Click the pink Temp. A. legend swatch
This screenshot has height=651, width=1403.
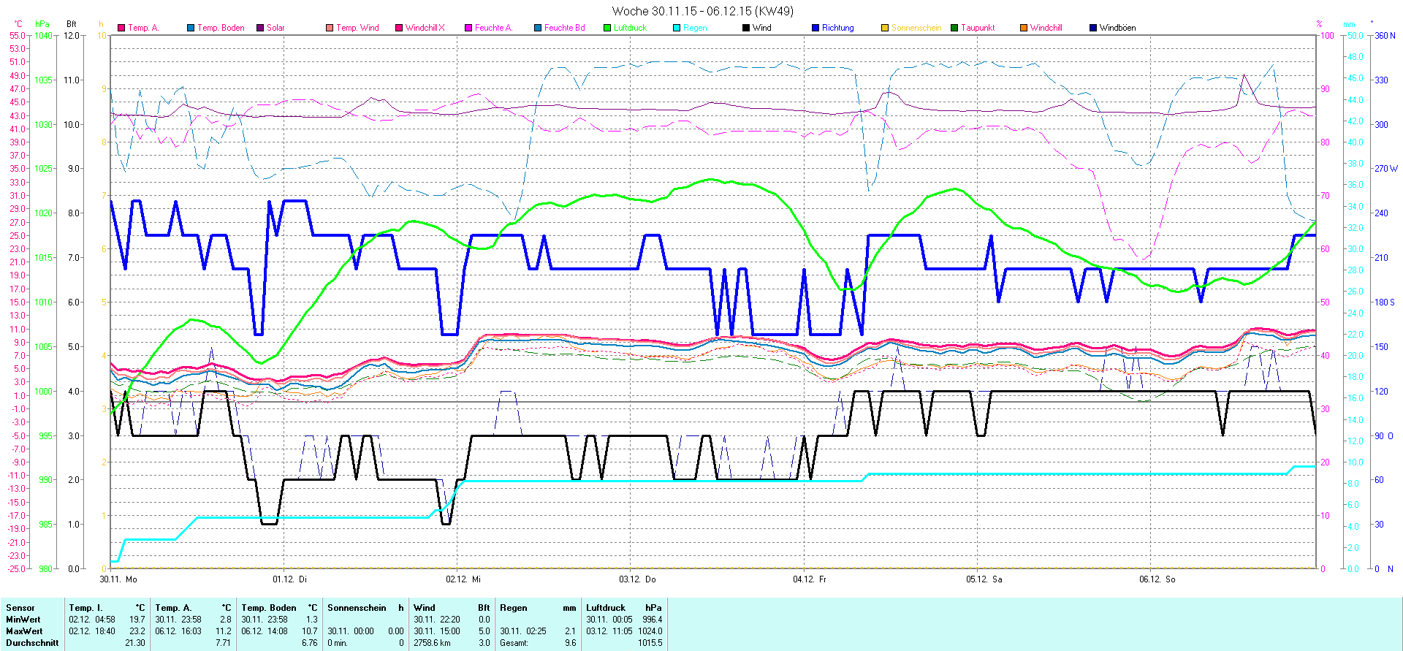pyautogui.click(x=121, y=28)
